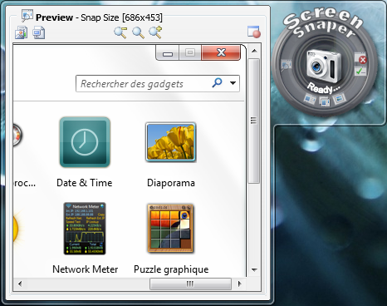Zoom in with the plus magnifier
Image resolution: width=387 pixels, height=306 pixels.
(155, 32)
